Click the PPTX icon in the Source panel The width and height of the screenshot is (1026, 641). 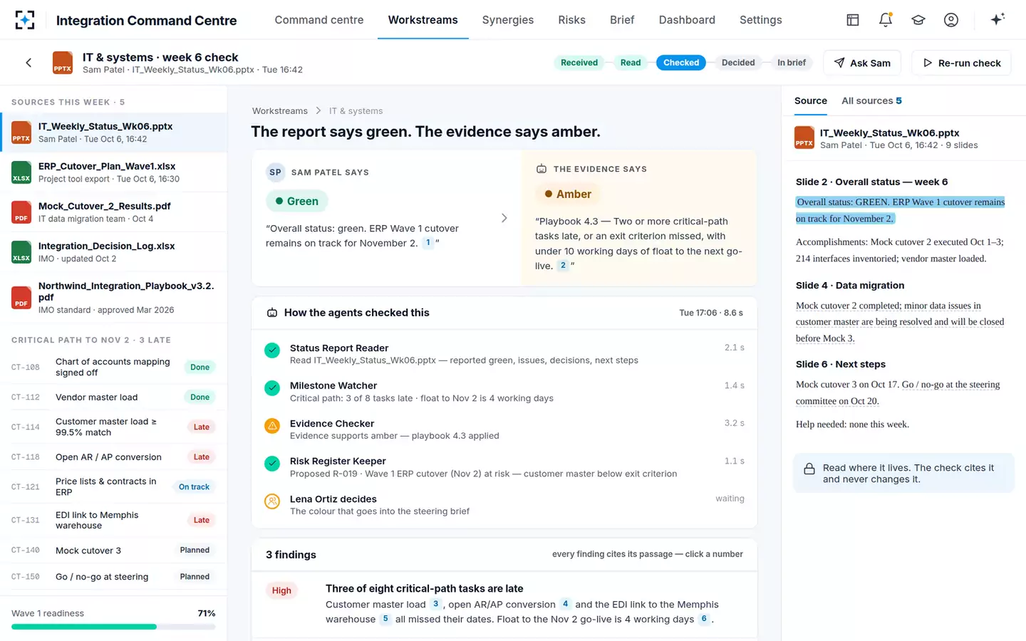point(804,137)
